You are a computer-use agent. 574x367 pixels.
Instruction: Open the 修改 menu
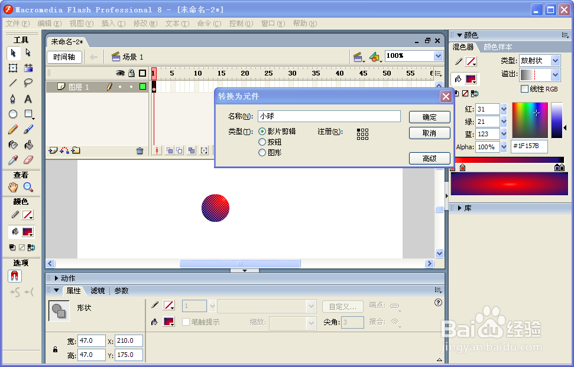pyautogui.click(x=145, y=24)
